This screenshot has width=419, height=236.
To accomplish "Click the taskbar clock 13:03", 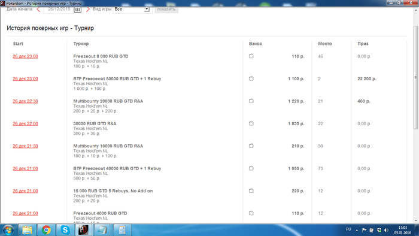I will [x=402, y=228].
